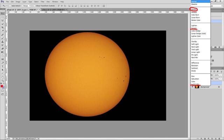Choose the Eraser tool
This screenshot has width=224, height=140.
(x=2, y=49)
